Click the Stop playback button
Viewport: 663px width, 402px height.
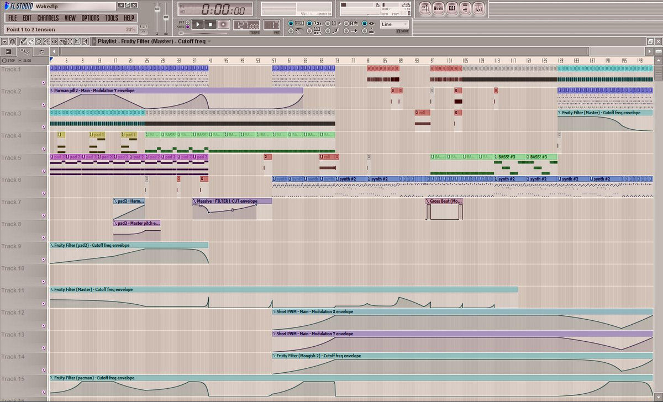tap(211, 25)
